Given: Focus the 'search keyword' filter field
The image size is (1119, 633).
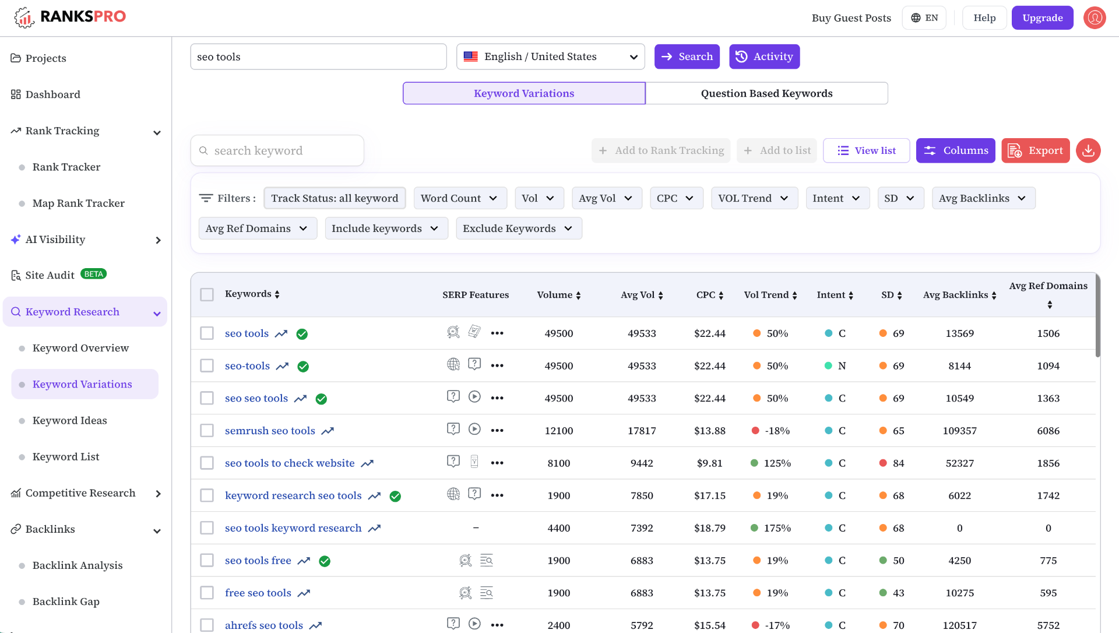Looking at the screenshot, I should 277,150.
